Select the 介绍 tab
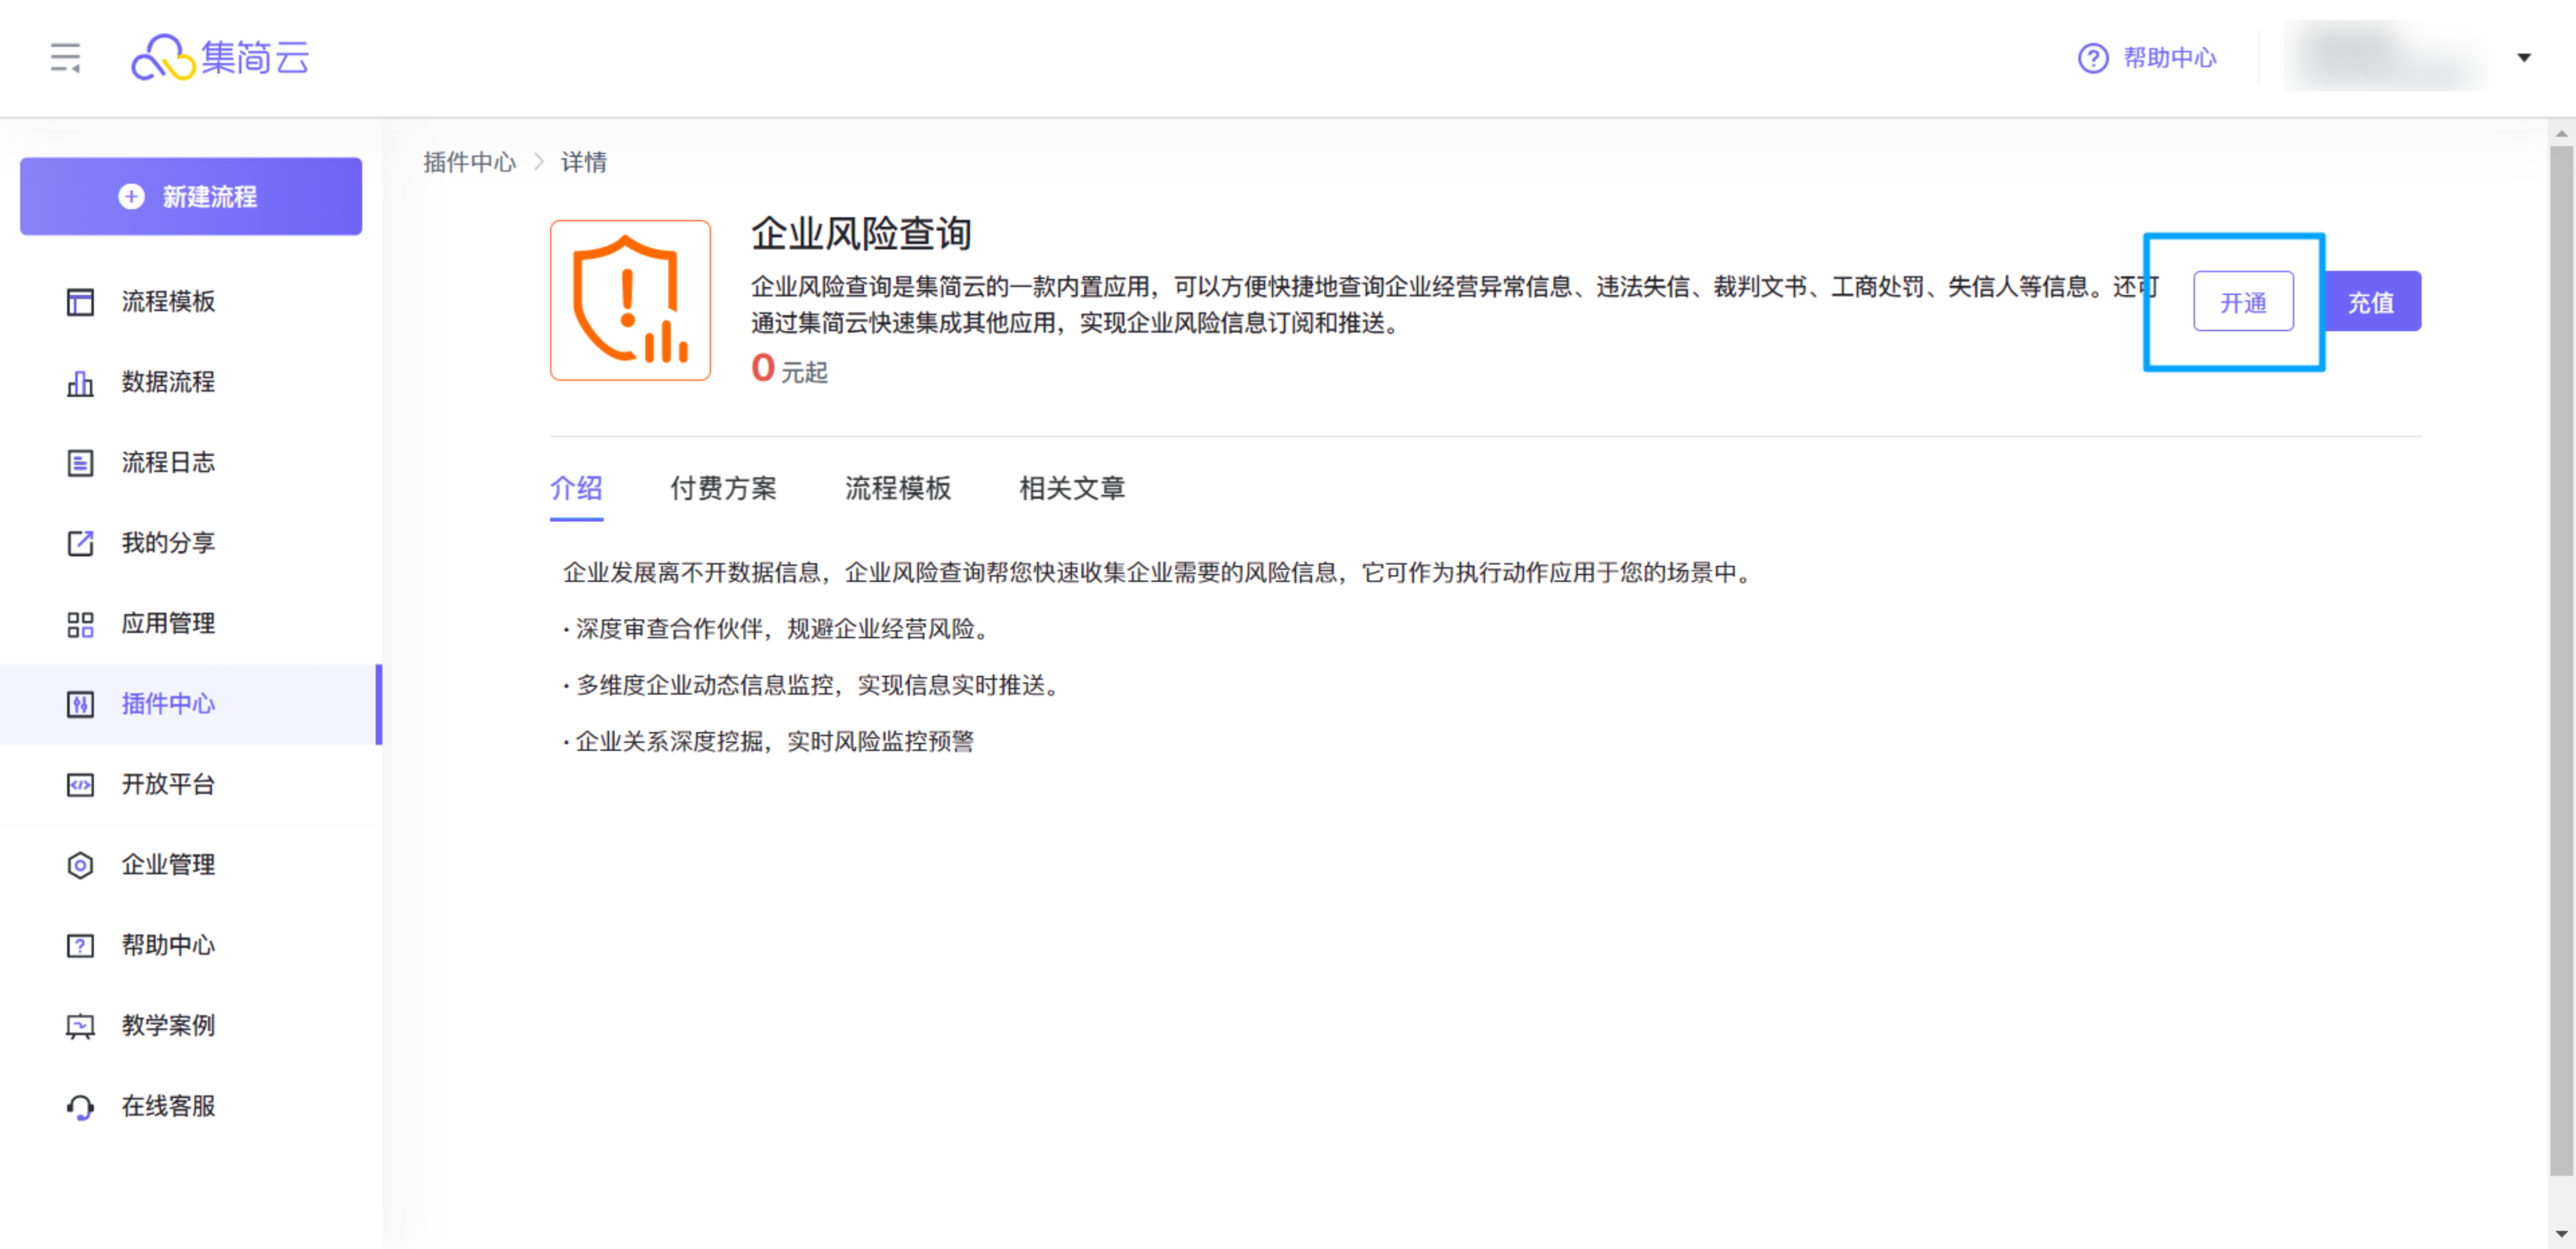2576x1249 pixels. 576,489
